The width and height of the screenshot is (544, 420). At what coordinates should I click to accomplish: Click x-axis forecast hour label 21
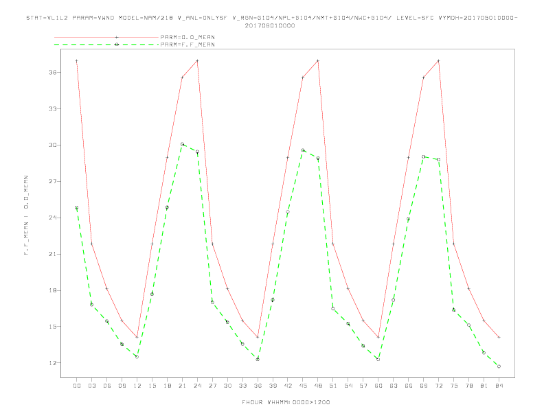182,386
